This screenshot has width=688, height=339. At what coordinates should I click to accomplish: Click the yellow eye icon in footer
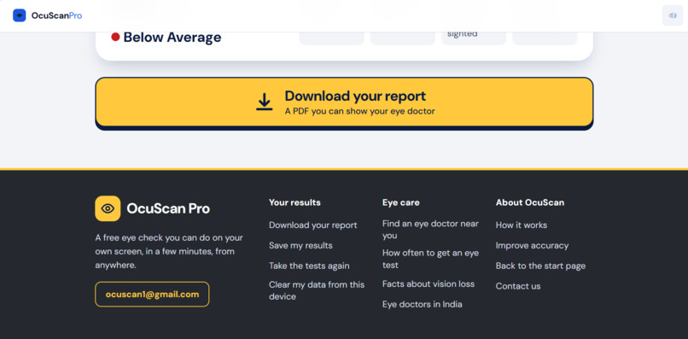[x=108, y=208]
